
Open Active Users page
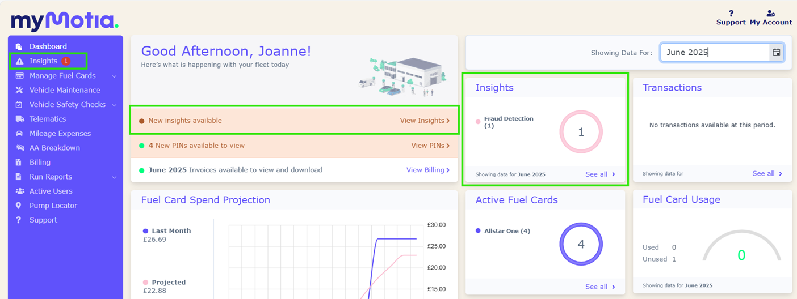[51, 191]
